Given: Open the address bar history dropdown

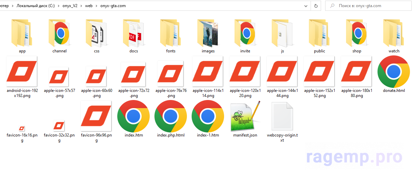Looking at the screenshot, I should [306, 6].
